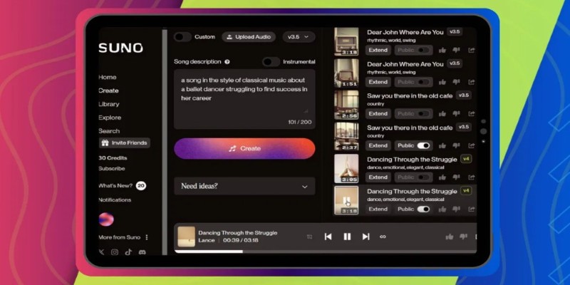This screenshot has width=570, height=285.
Task: Disable Public on Dancing 3:18 track
Action: 423,209
